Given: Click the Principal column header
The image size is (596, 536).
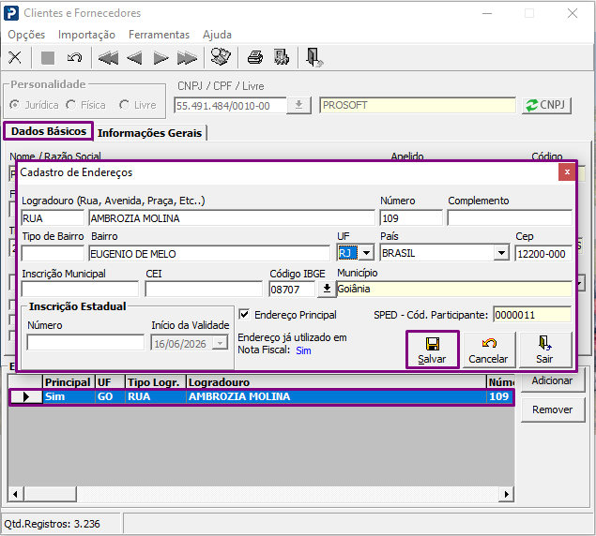Looking at the screenshot, I should [69, 382].
